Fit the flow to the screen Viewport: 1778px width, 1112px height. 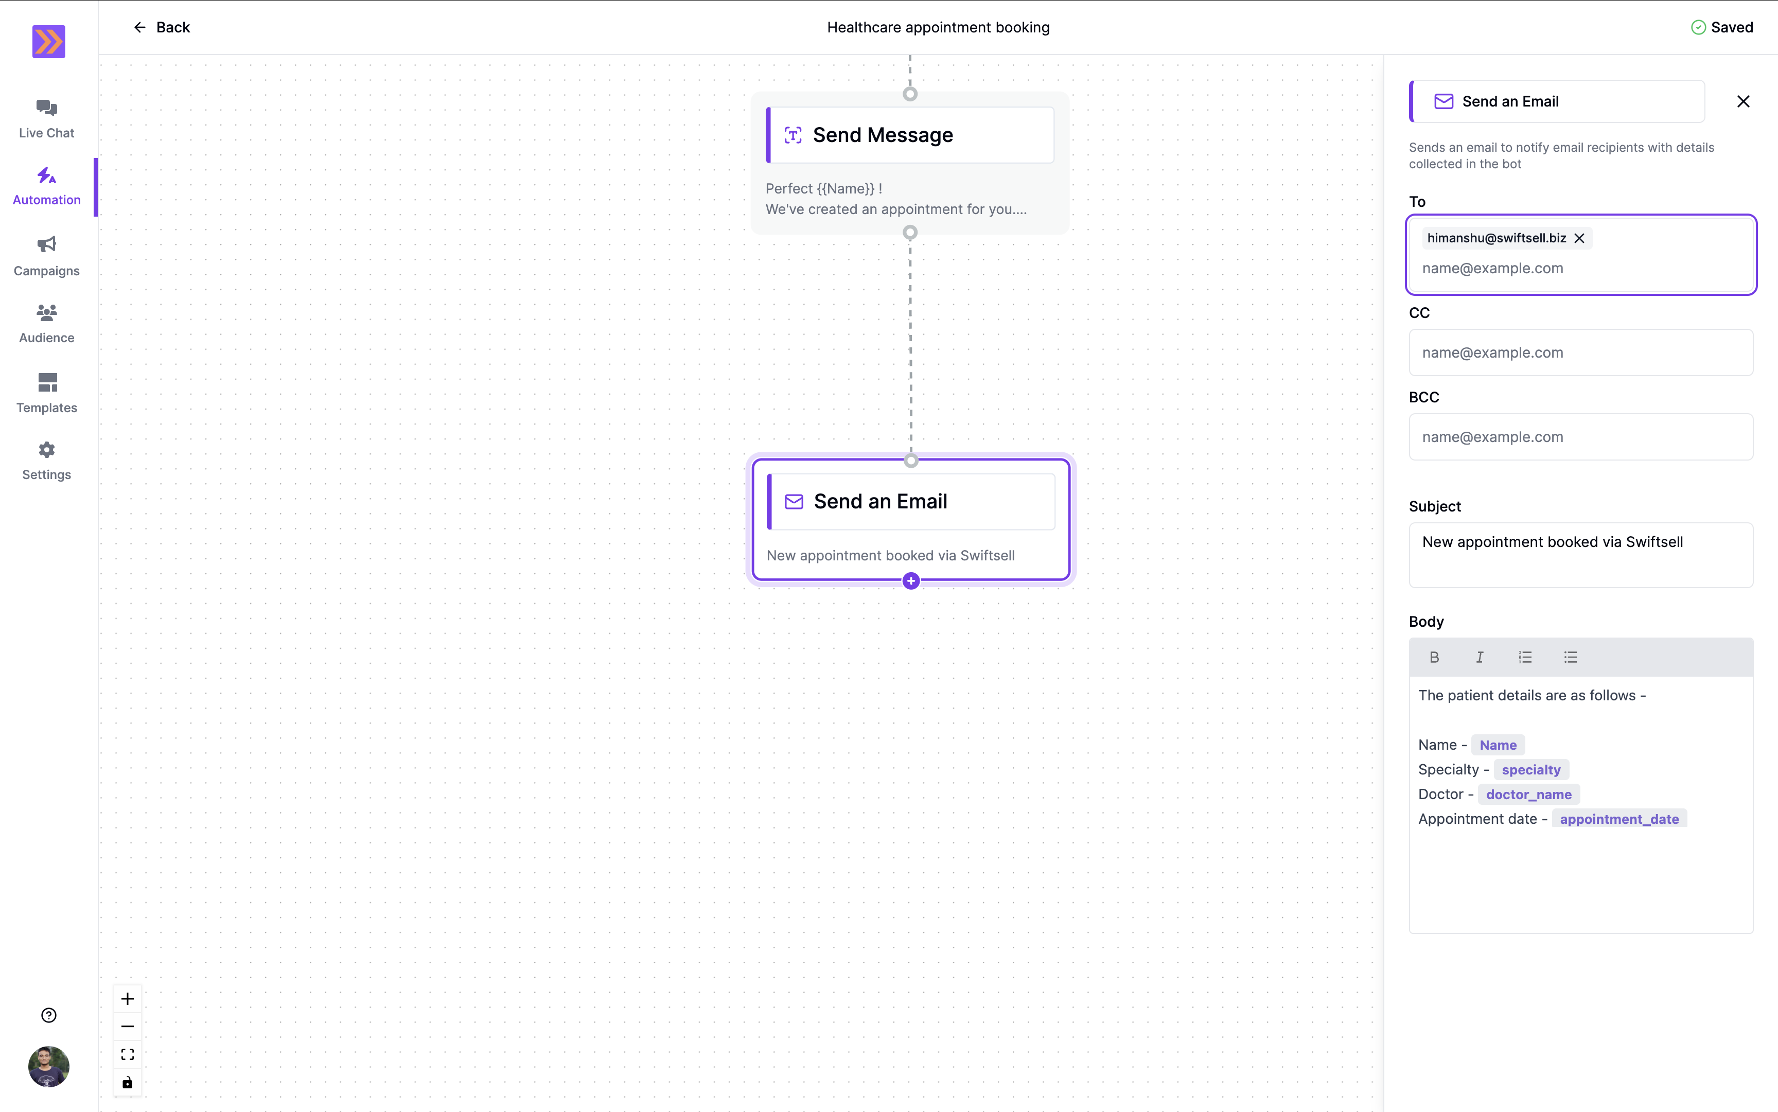click(x=127, y=1053)
